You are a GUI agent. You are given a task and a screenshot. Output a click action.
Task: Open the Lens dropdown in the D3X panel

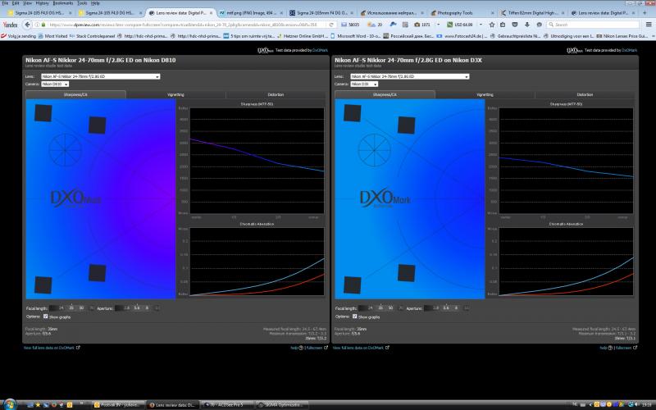409,76
